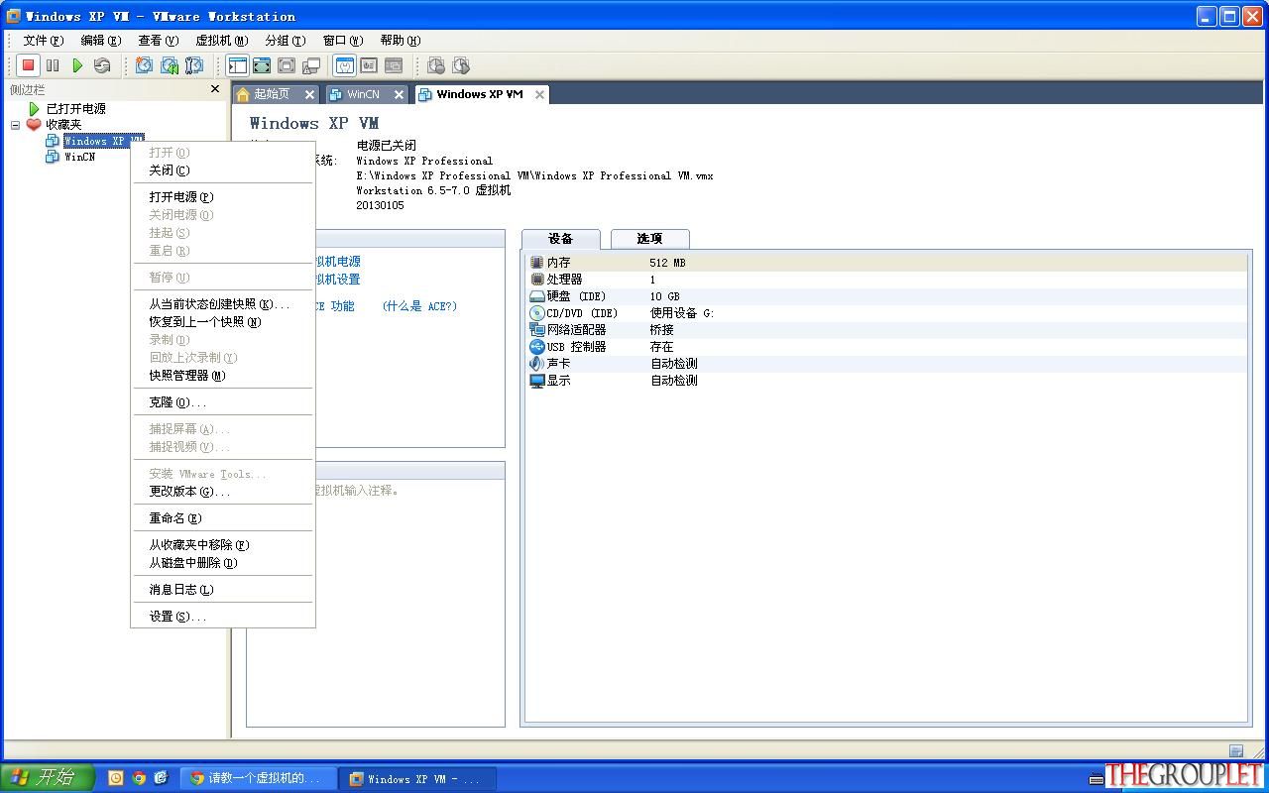Click the (什么是 ACE?) link
1269x793 pixels.
tap(419, 306)
